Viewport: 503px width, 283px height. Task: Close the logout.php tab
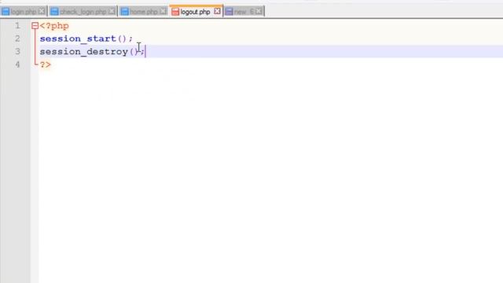[x=217, y=11]
